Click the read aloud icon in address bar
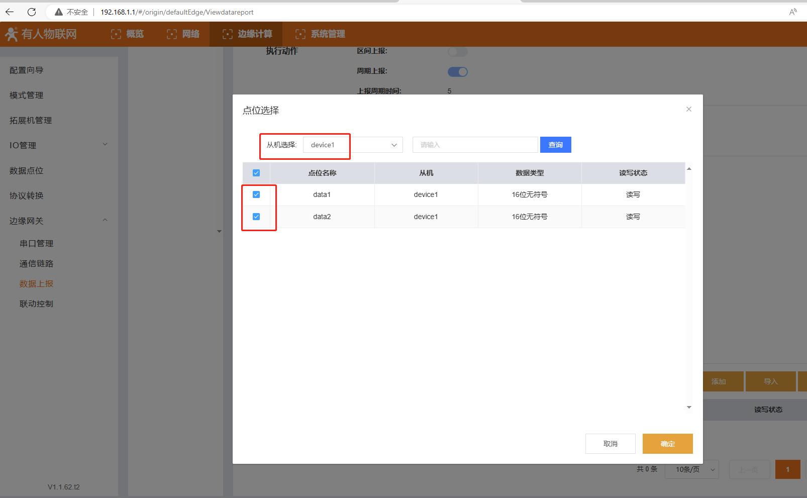Screen dimensions: 807x498 coord(793,12)
